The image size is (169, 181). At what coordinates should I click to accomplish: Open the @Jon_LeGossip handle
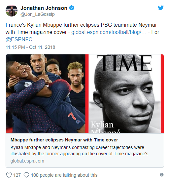coord(37,14)
